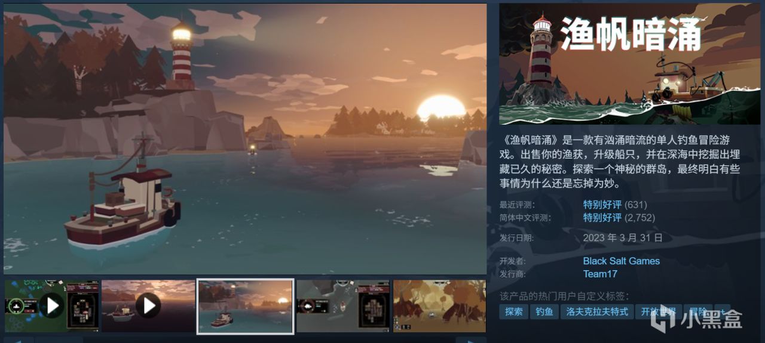The height and width of the screenshot is (343, 765).
Task: Open the fifth autumn forest screenshot thumbnail
Action: point(439,306)
